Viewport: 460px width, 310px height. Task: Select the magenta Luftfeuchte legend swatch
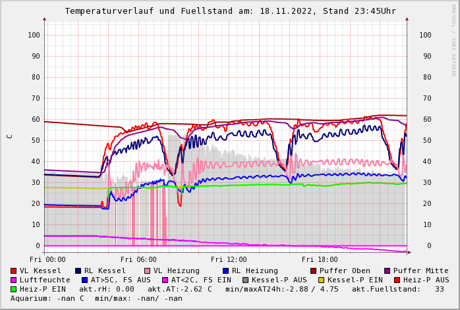[x=14, y=280]
